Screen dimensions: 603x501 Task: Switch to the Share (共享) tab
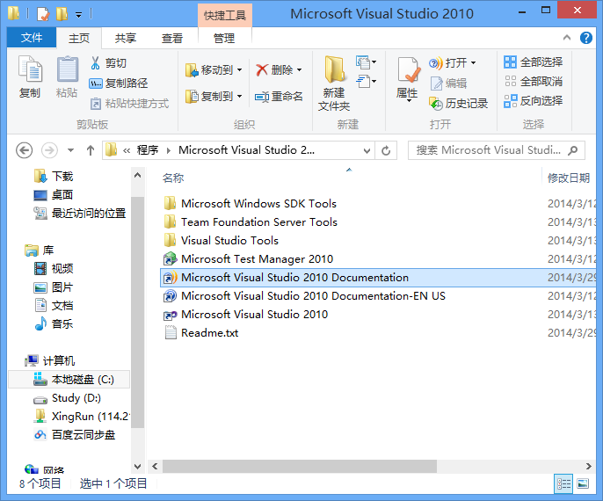pyautogui.click(x=126, y=38)
